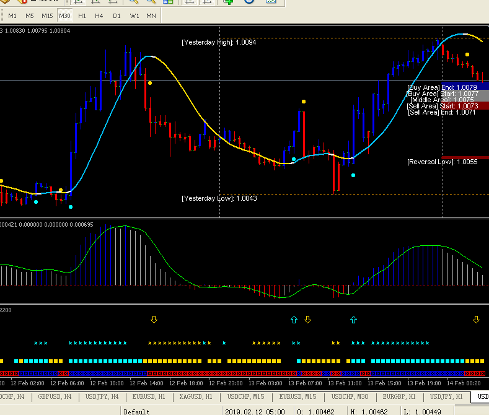Click the 14 Feb 00:20 time axis label

(x=464, y=383)
